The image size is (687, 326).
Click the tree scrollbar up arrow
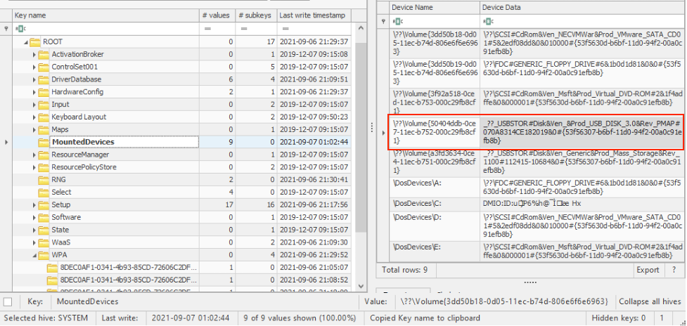[361, 28]
